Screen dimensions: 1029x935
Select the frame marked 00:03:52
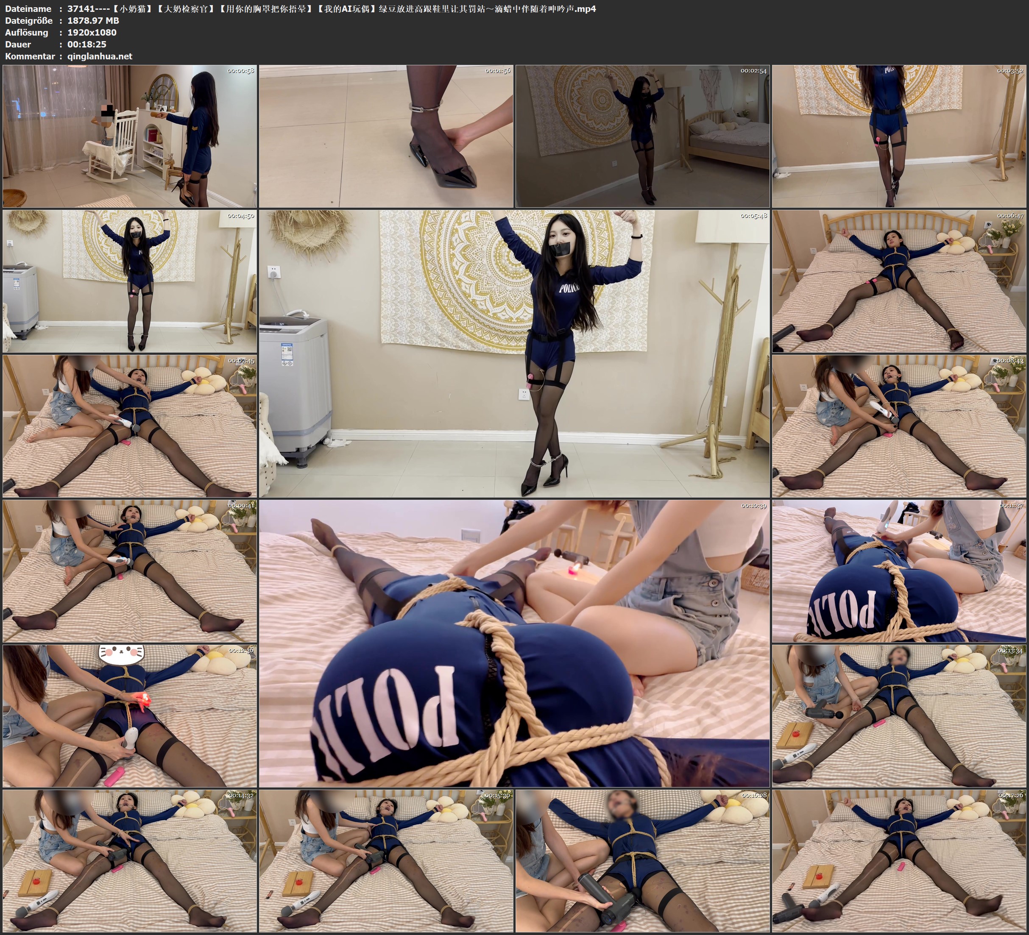tap(899, 136)
